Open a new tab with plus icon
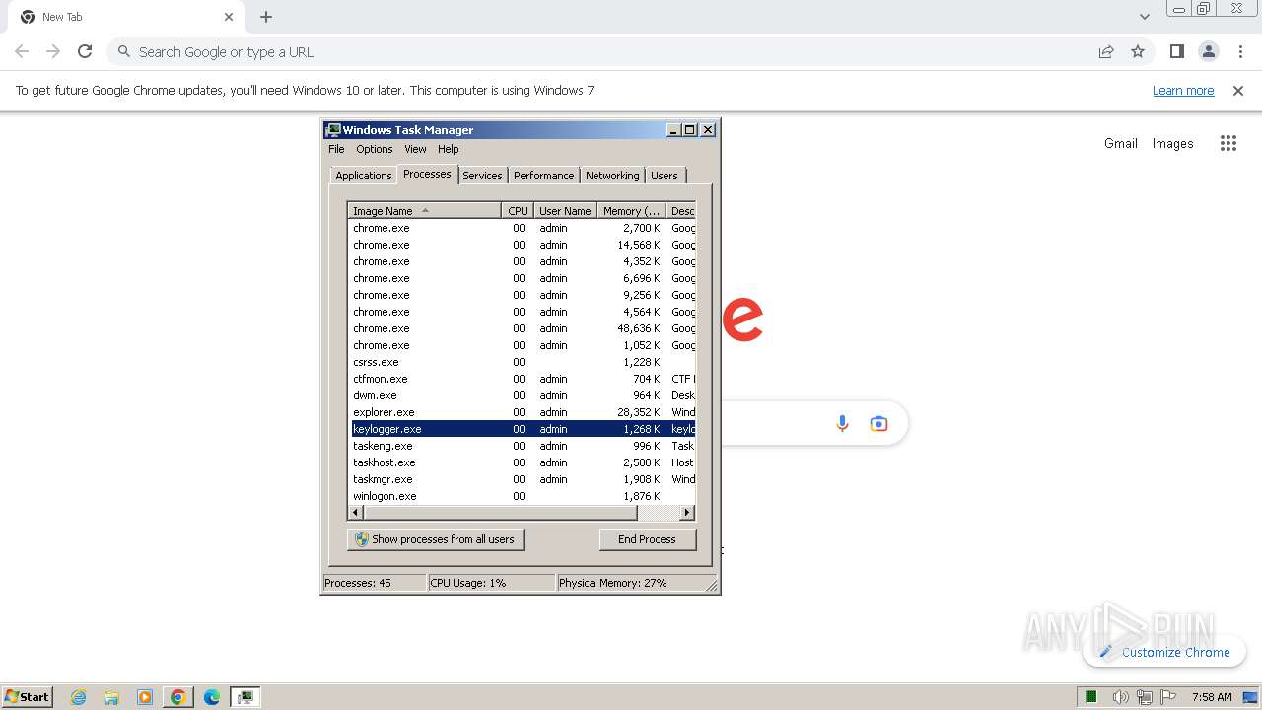Screen dimensions: 1262x710 pos(266,17)
